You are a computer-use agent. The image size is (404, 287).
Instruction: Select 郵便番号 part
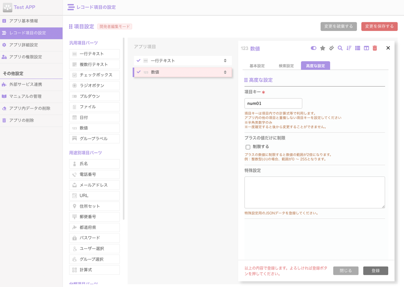coord(94,217)
